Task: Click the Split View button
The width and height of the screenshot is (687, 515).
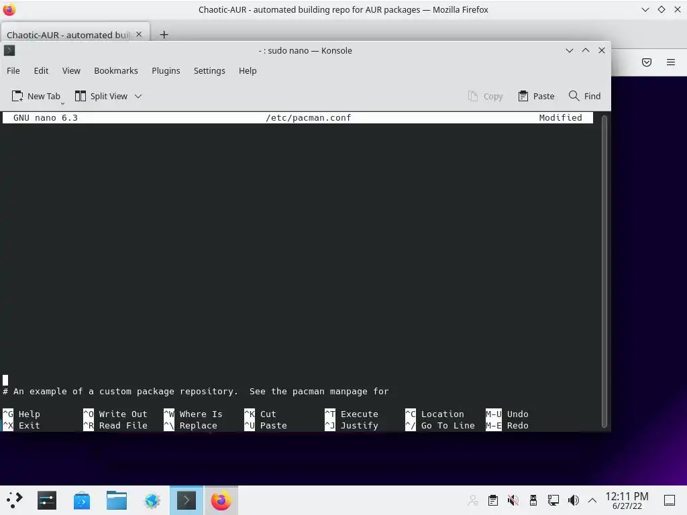Action: [101, 96]
